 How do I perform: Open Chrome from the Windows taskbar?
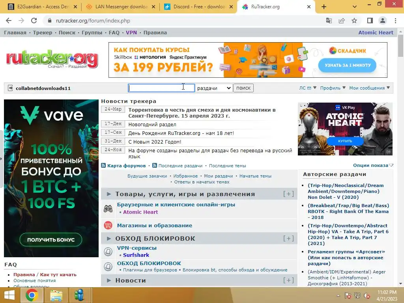point(32,295)
